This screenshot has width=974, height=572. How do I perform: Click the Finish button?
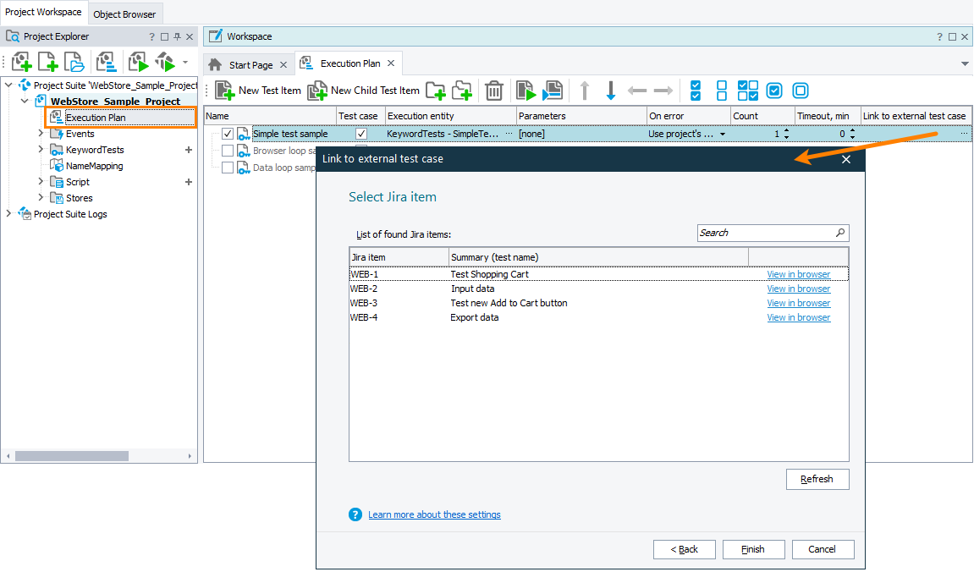[752, 549]
